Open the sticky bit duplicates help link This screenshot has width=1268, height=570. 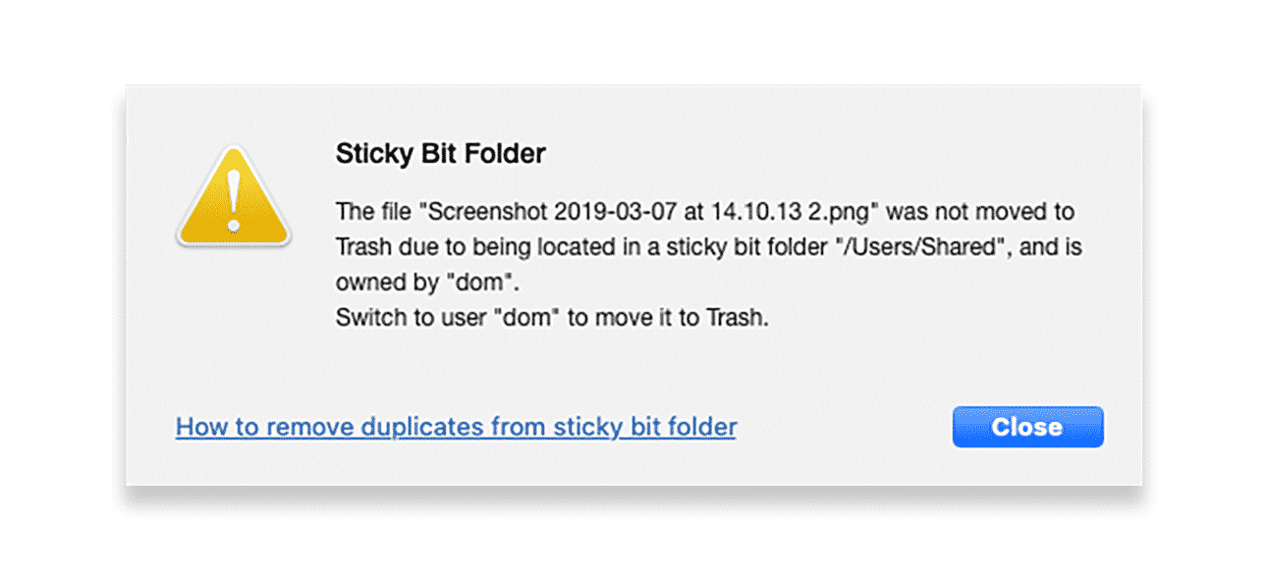pos(456,427)
